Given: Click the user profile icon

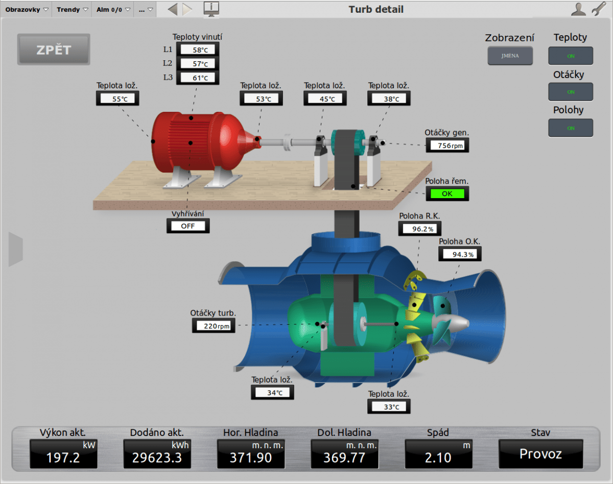Looking at the screenshot, I should click(x=578, y=9).
